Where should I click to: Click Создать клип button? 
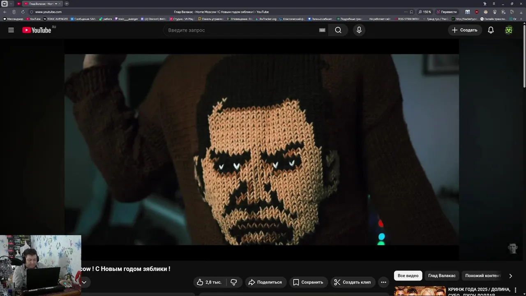tap(353, 282)
